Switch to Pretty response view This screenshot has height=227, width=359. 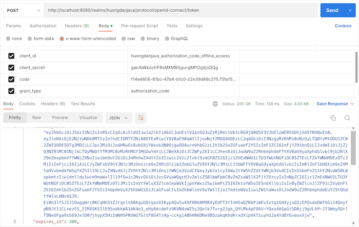[x=15, y=118]
